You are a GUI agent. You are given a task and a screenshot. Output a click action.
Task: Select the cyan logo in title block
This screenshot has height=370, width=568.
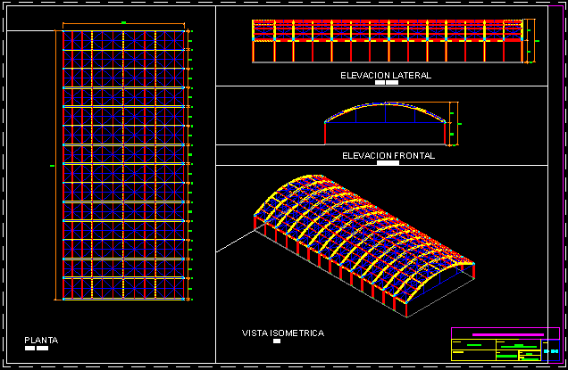point(550,351)
